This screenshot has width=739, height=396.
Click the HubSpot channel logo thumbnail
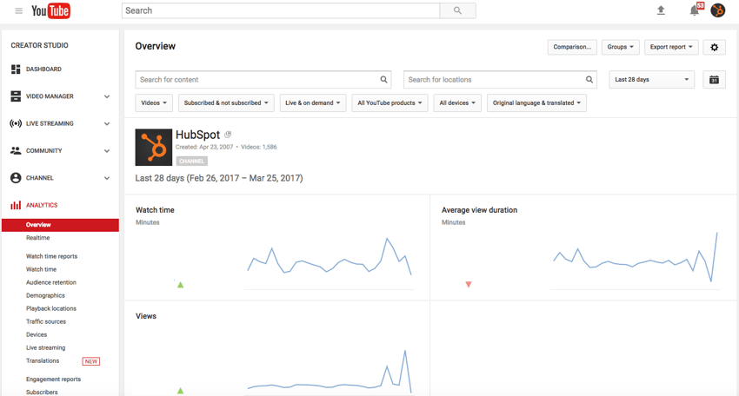pyautogui.click(x=154, y=148)
